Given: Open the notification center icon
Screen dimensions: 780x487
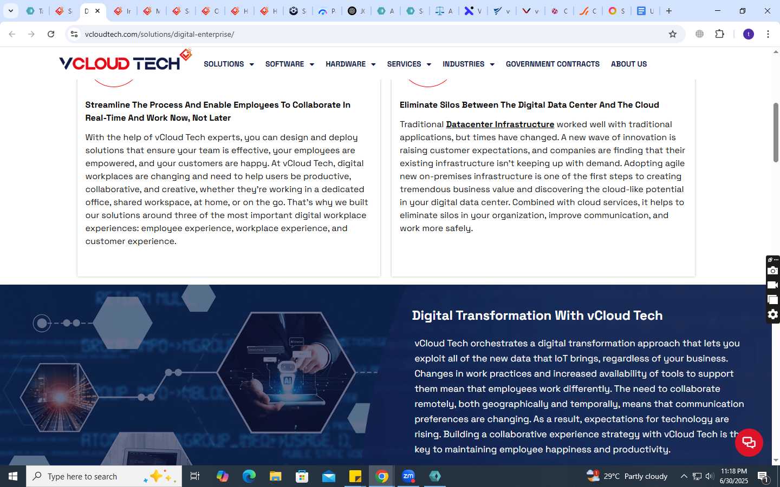Looking at the screenshot, I should pyautogui.click(x=763, y=476).
